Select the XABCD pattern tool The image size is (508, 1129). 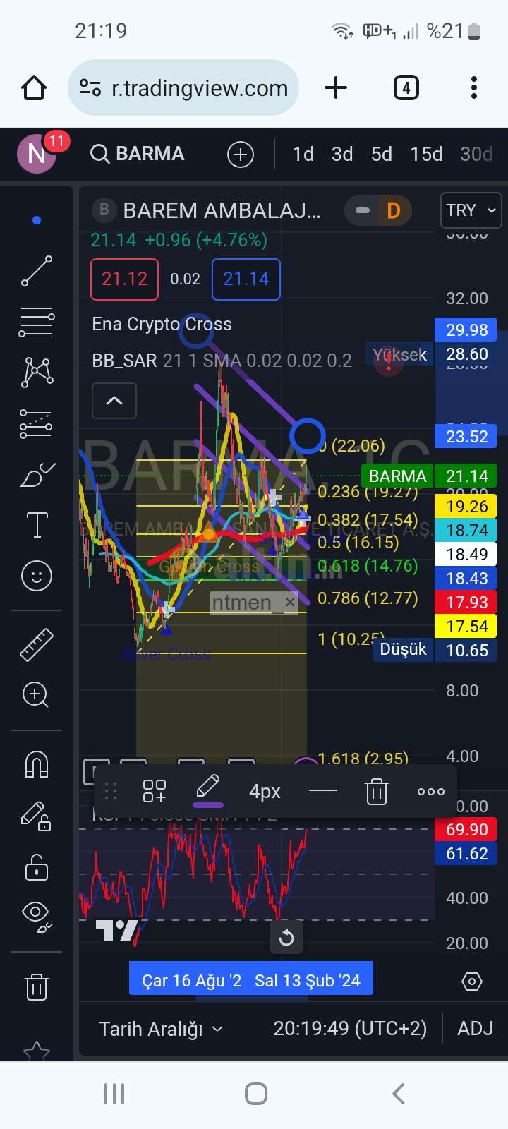point(37,372)
